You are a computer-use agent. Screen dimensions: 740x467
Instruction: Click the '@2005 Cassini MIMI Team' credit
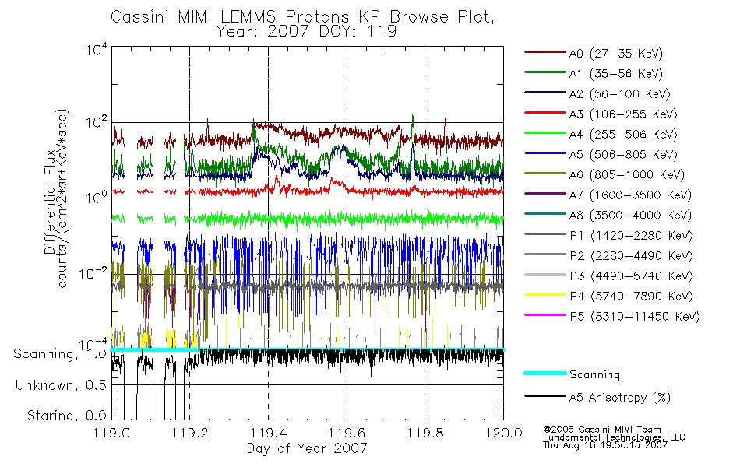[601, 430]
